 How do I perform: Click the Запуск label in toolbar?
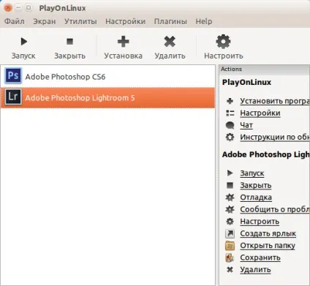[x=23, y=56]
